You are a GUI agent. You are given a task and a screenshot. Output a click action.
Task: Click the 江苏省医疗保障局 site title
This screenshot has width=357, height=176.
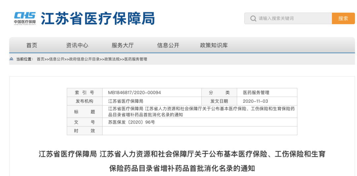point(98,18)
